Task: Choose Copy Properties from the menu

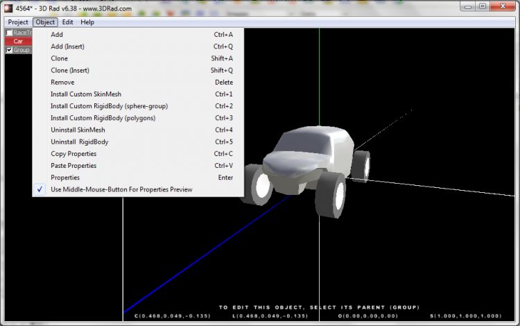Action: (x=73, y=153)
